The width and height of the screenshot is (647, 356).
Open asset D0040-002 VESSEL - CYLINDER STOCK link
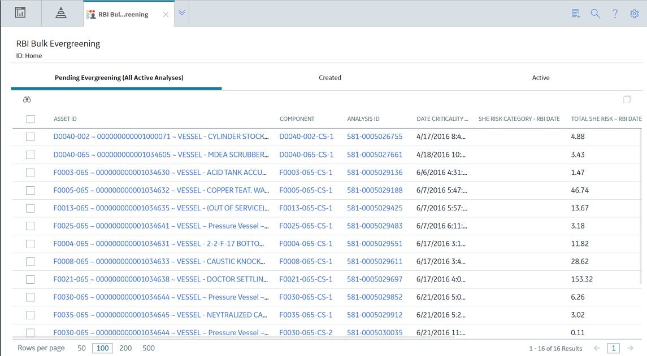pos(161,137)
